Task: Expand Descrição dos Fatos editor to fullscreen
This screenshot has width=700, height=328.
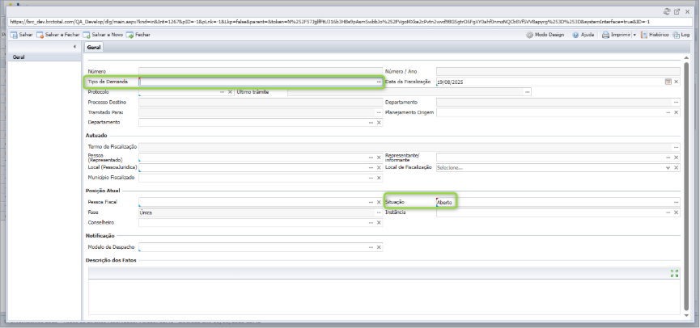Action: point(675,273)
